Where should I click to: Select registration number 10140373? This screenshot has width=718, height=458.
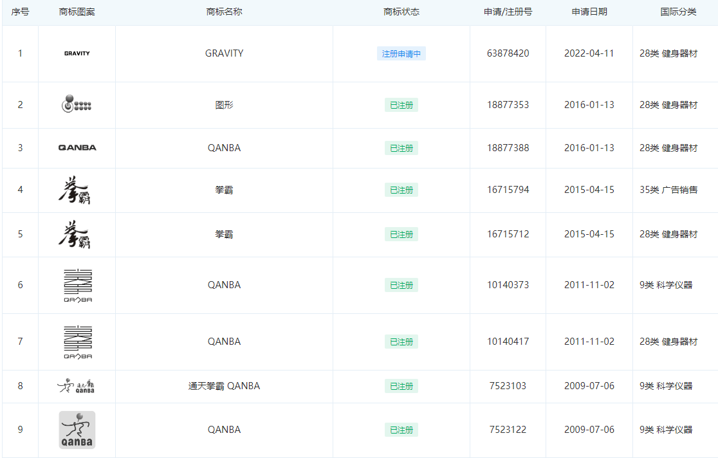pos(508,285)
